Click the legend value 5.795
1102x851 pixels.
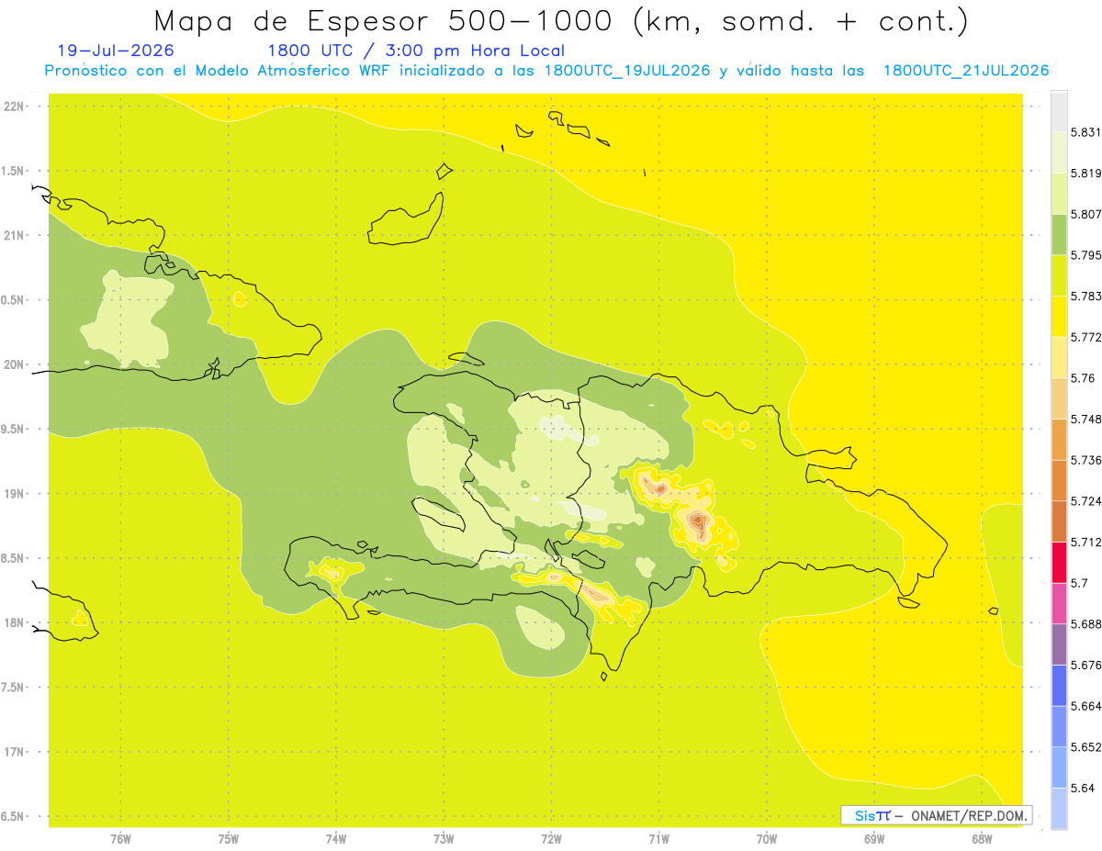pos(1086,255)
